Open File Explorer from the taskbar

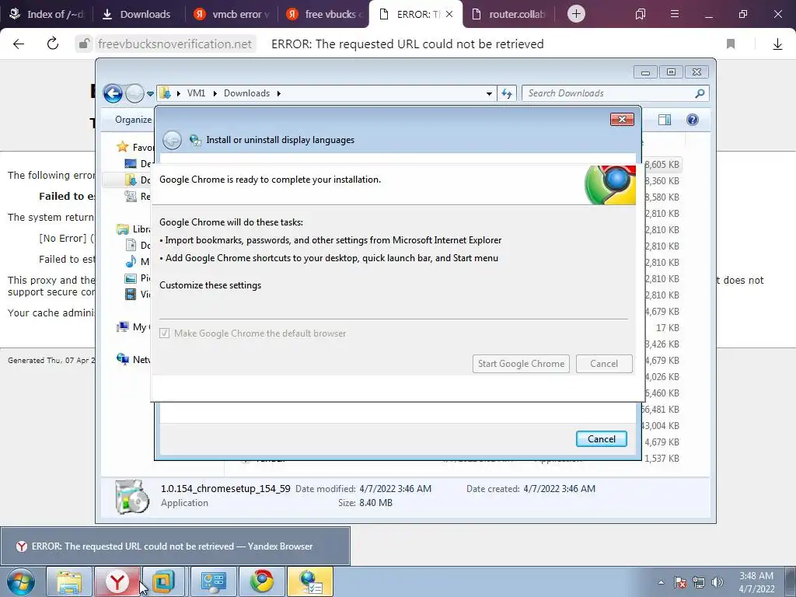click(69, 581)
